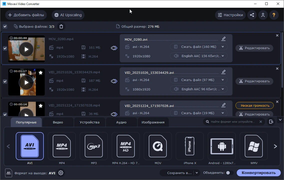
Task: Pick the MP4 H.264 HD preset
Action: click(126, 146)
